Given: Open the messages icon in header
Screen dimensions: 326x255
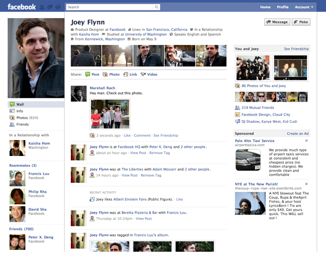Looking at the screenshot, I should coord(50,7).
